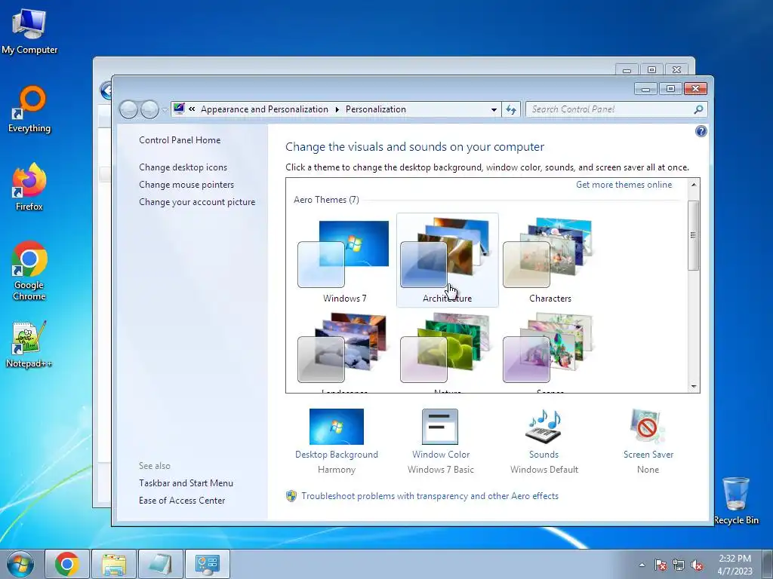Open Screen Saver settings icon
The image size is (773, 579).
click(x=648, y=427)
